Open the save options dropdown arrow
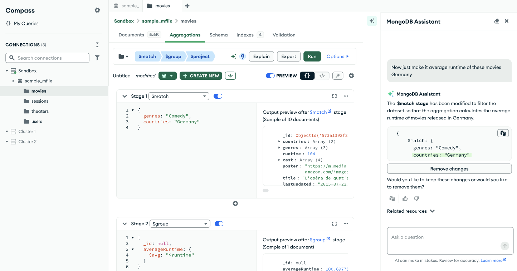Image resolution: width=517 pixels, height=271 pixels. click(172, 76)
